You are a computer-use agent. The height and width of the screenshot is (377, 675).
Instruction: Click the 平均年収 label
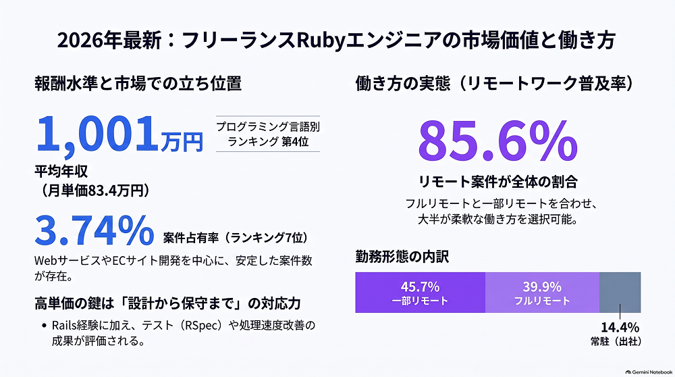61,172
